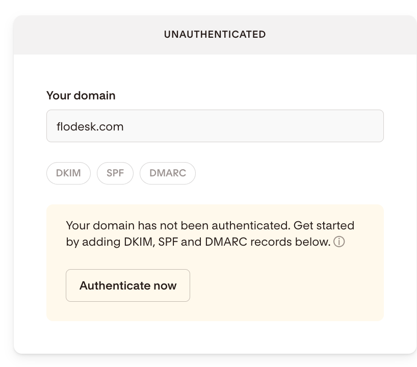Click the Your domain field label

(x=81, y=96)
